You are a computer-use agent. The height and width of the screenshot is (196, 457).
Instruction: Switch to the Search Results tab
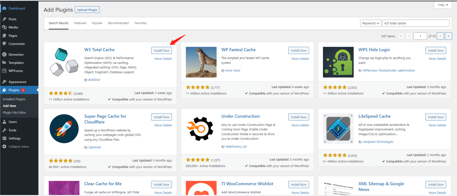point(58,23)
